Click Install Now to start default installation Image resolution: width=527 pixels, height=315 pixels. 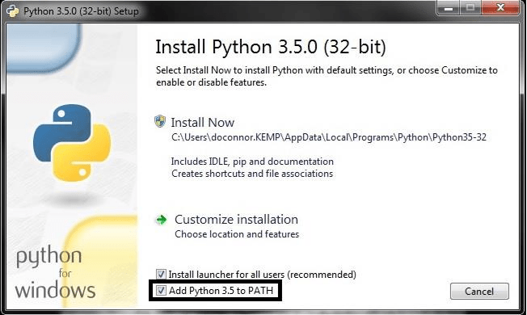202,123
